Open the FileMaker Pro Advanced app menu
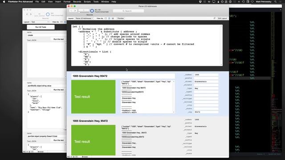 point(20,2)
